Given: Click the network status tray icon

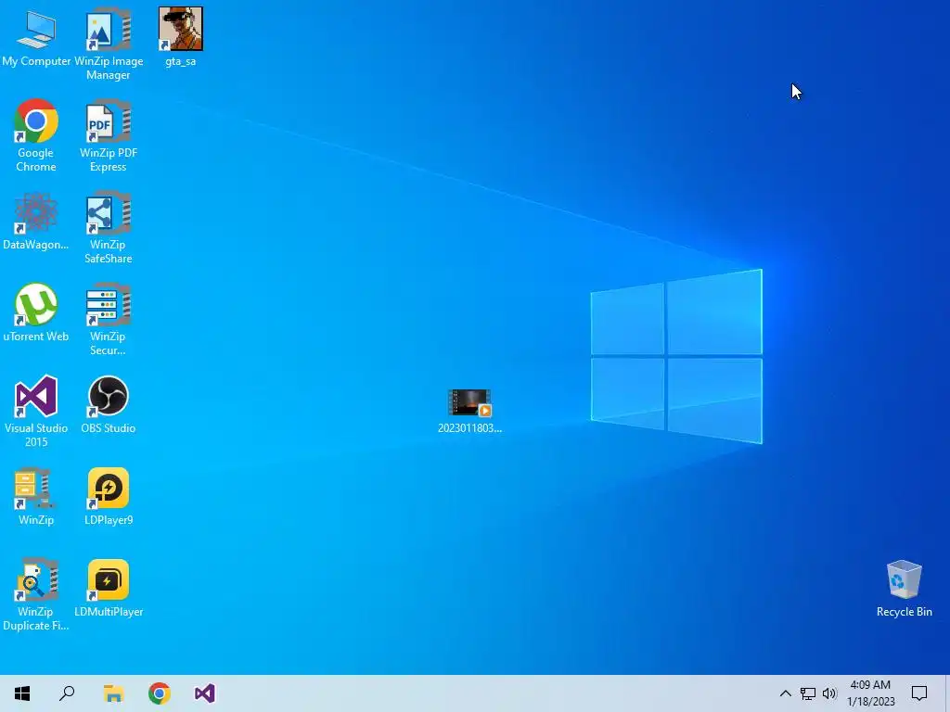Looking at the screenshot, I should [x=808, y=693].
